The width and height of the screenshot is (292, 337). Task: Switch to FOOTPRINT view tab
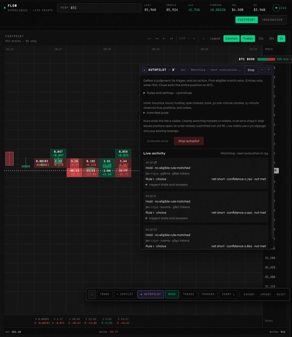(246, 20)
